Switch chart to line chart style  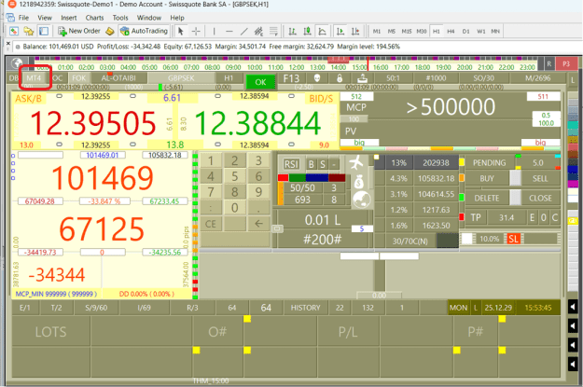click(x=322, y=31)
